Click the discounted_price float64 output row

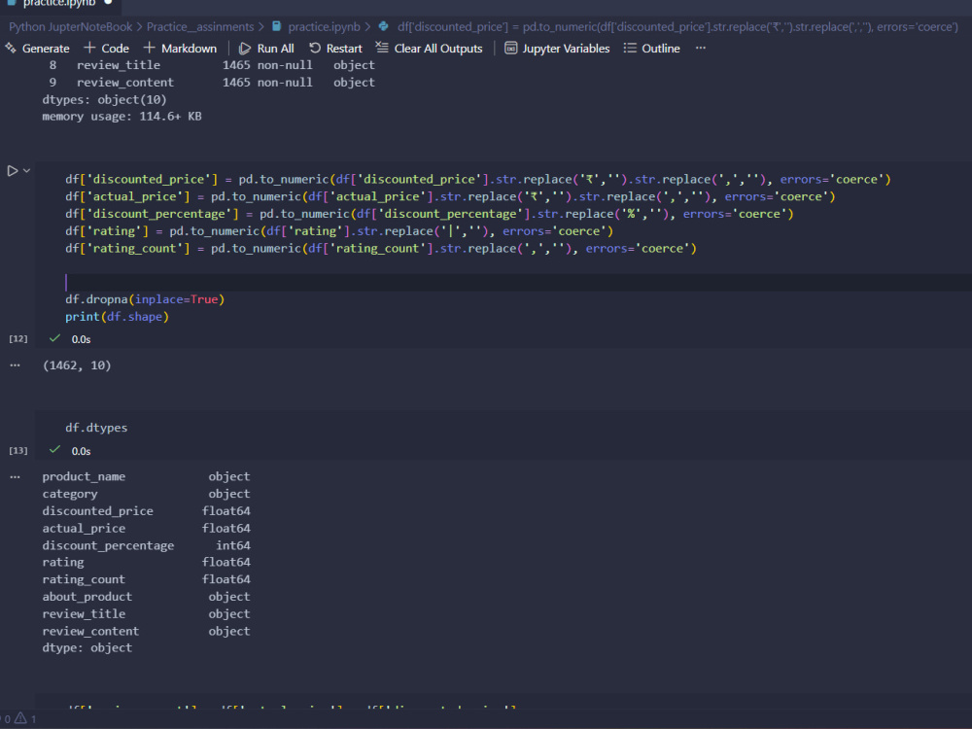point(147,511)
